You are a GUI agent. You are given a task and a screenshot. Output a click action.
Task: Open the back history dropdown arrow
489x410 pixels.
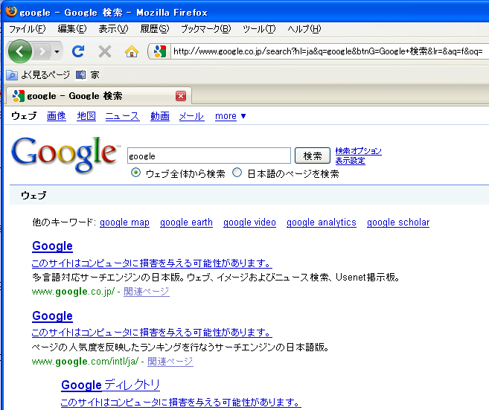[x=57, y=51]
